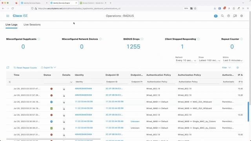The width and height of the screenshot is (251, 141).
Task: Open details icon for 03:29:57 log entry
Action: [x=64, y=135]
